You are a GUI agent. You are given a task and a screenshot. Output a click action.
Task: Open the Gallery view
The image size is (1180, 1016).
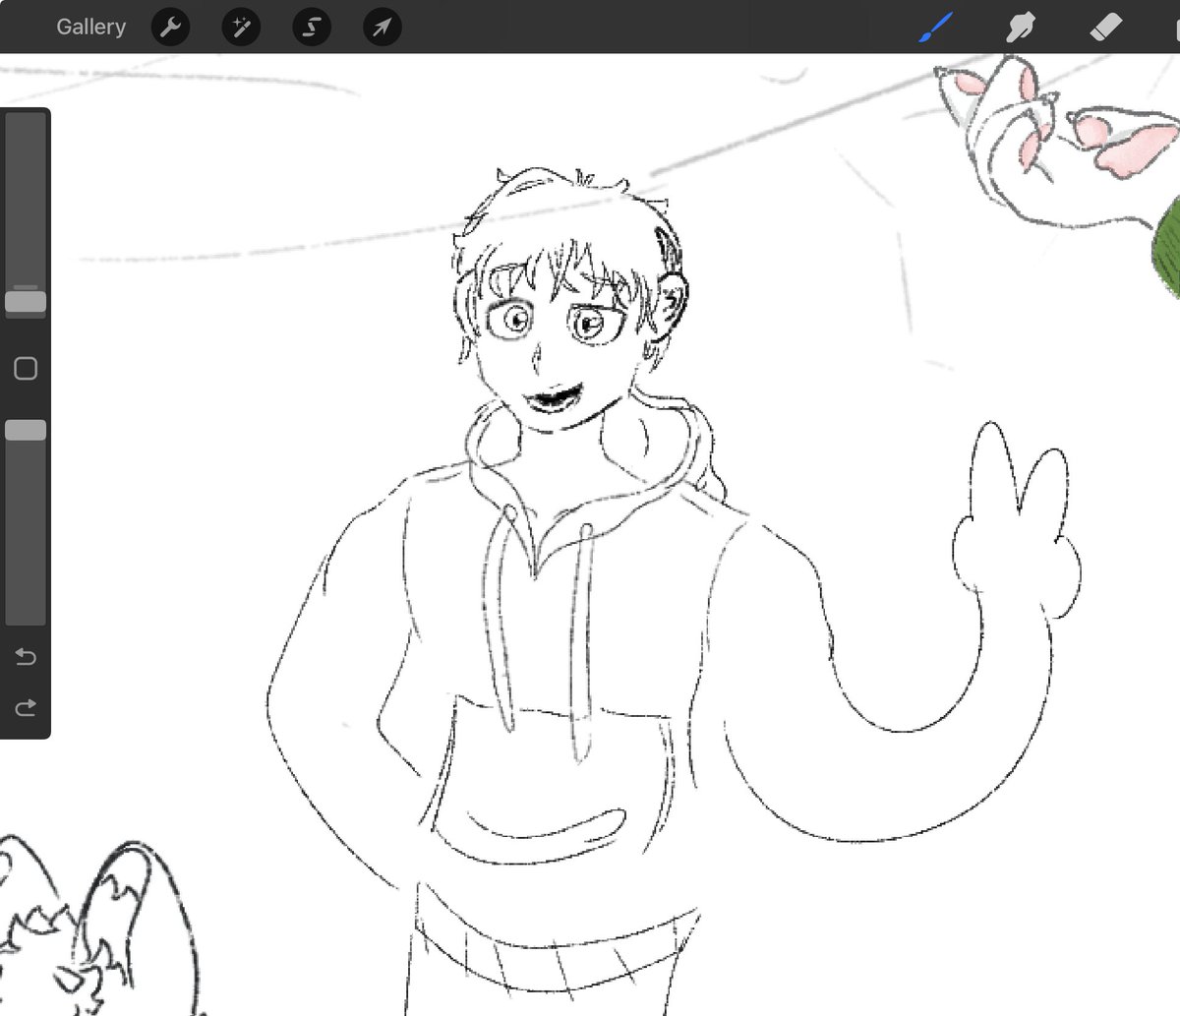90,27
